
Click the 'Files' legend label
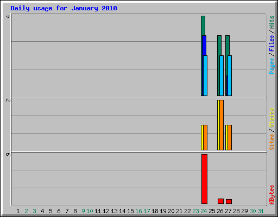(272, 43)
